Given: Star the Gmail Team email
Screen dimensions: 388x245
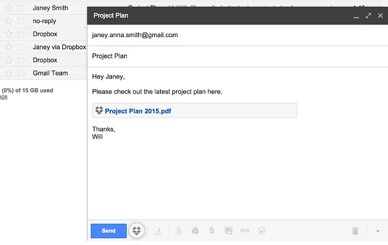Looking at the screenshot, I should click(x=9, y=73).
